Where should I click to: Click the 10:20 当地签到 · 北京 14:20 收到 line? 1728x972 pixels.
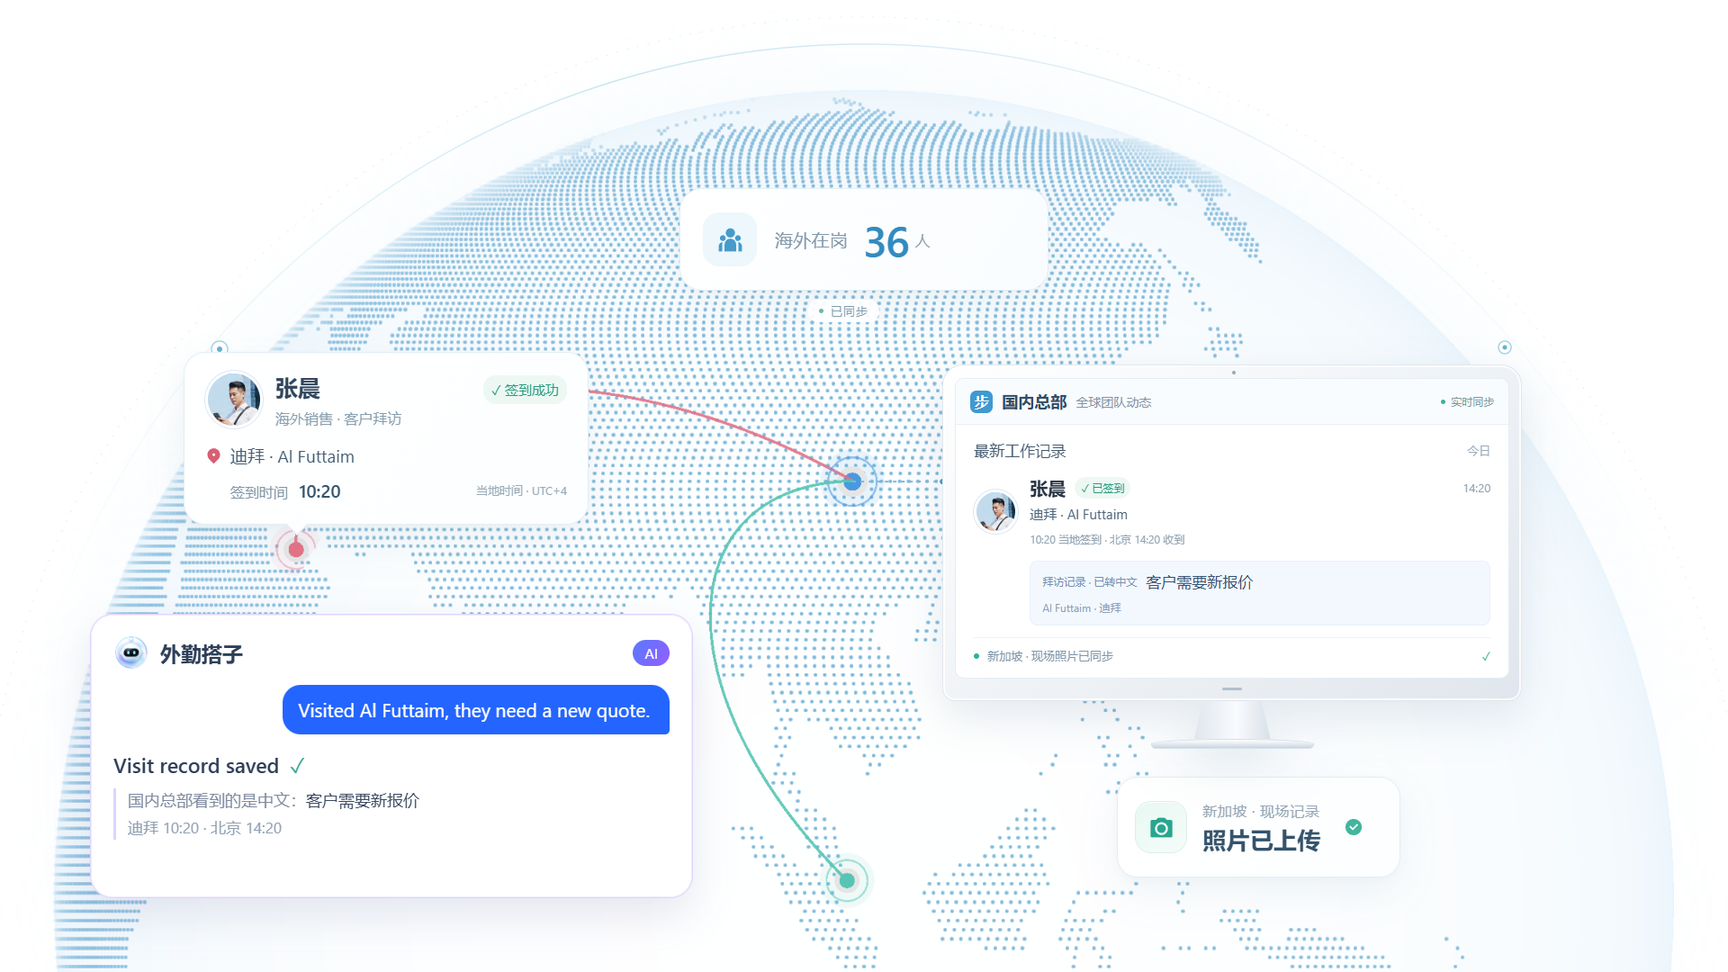tap(1107, 540)
